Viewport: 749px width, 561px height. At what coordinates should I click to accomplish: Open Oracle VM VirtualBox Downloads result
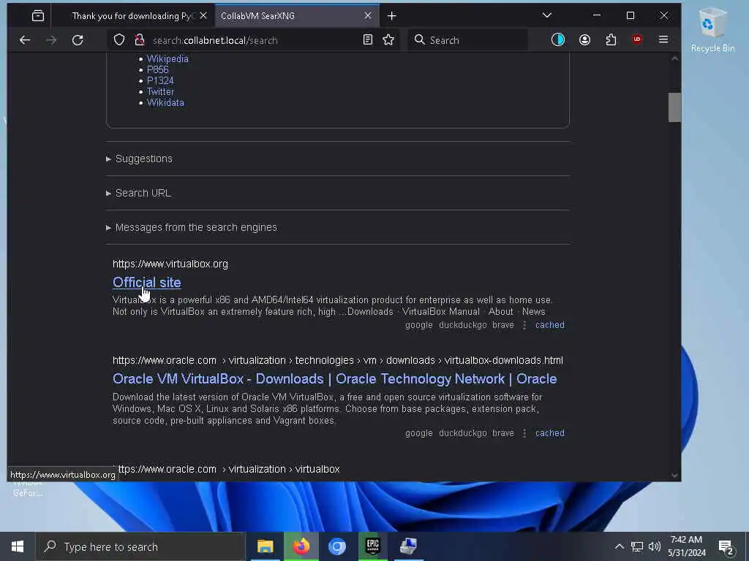point(334,379)
